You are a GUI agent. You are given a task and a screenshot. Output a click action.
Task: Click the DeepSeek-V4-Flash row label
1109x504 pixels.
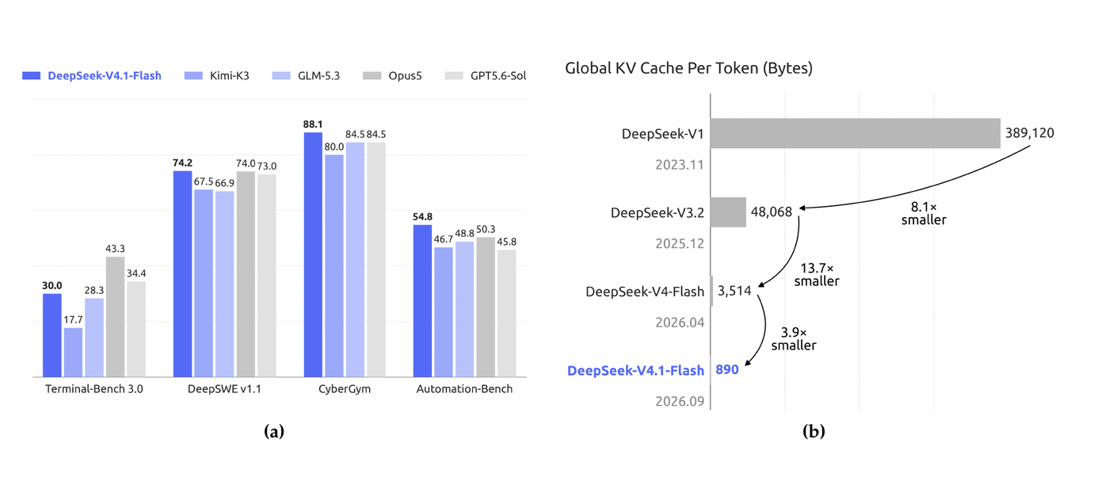tap(645, 292)
